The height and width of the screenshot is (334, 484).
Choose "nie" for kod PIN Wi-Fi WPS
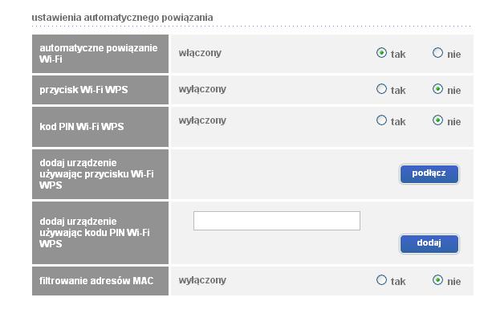click(x=437, y=120)
